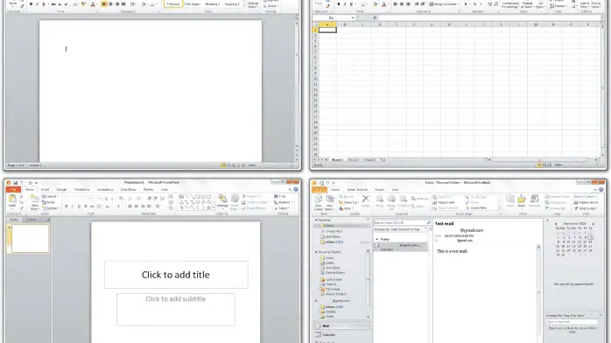Viewport: 611px width, 343px height.
Task: Switch to Sheet2 tab in Excel
Action: (x=354, y=159)
